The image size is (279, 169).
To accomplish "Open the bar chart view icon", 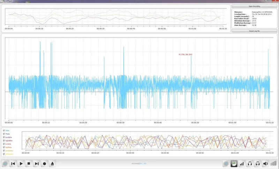I will (242, 164).
